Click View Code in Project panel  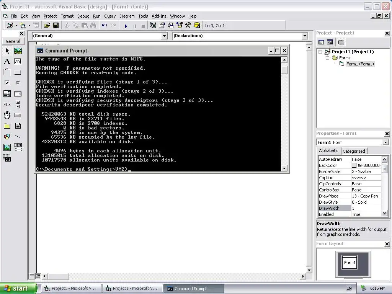(322, 42)
